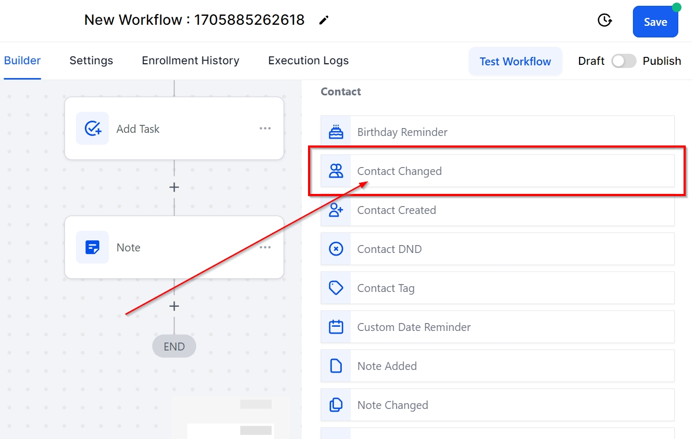This screenshot has width=692, height=439.
Task: Click the Contact Created person-plus icon
Action: pos(336,210)
